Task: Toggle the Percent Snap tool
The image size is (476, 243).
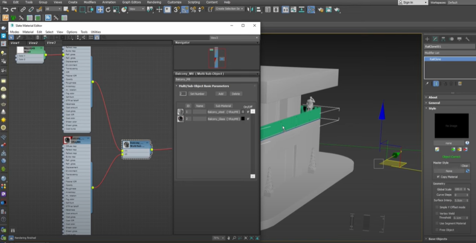Action: [193, 9]
